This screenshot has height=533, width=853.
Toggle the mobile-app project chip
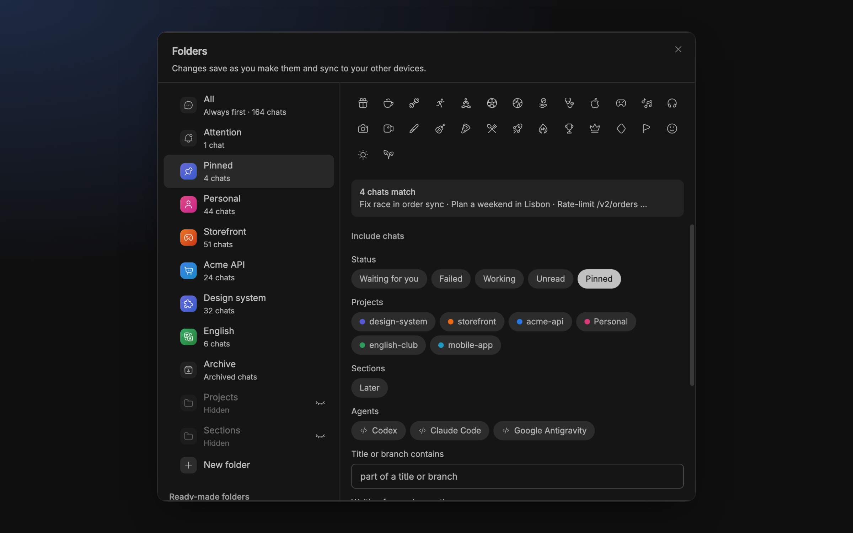click(465, 345)
